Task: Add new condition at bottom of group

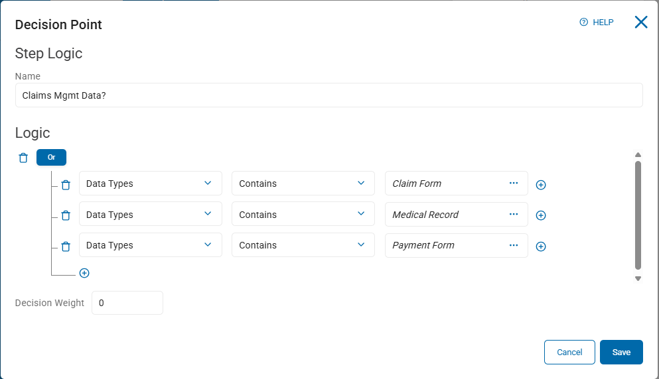Action: [x=84, y=273]
